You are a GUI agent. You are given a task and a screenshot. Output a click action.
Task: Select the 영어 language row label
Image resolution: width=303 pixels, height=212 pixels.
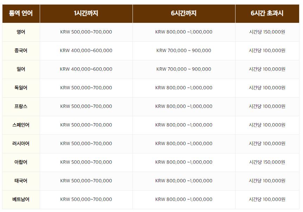(21, 32)
